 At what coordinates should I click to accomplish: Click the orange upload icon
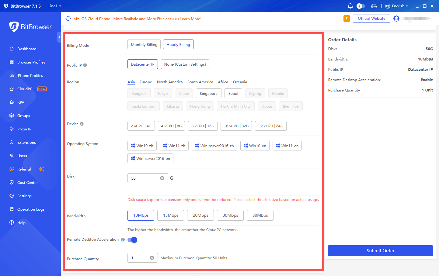pyautogui.click(x=347, y=19)
